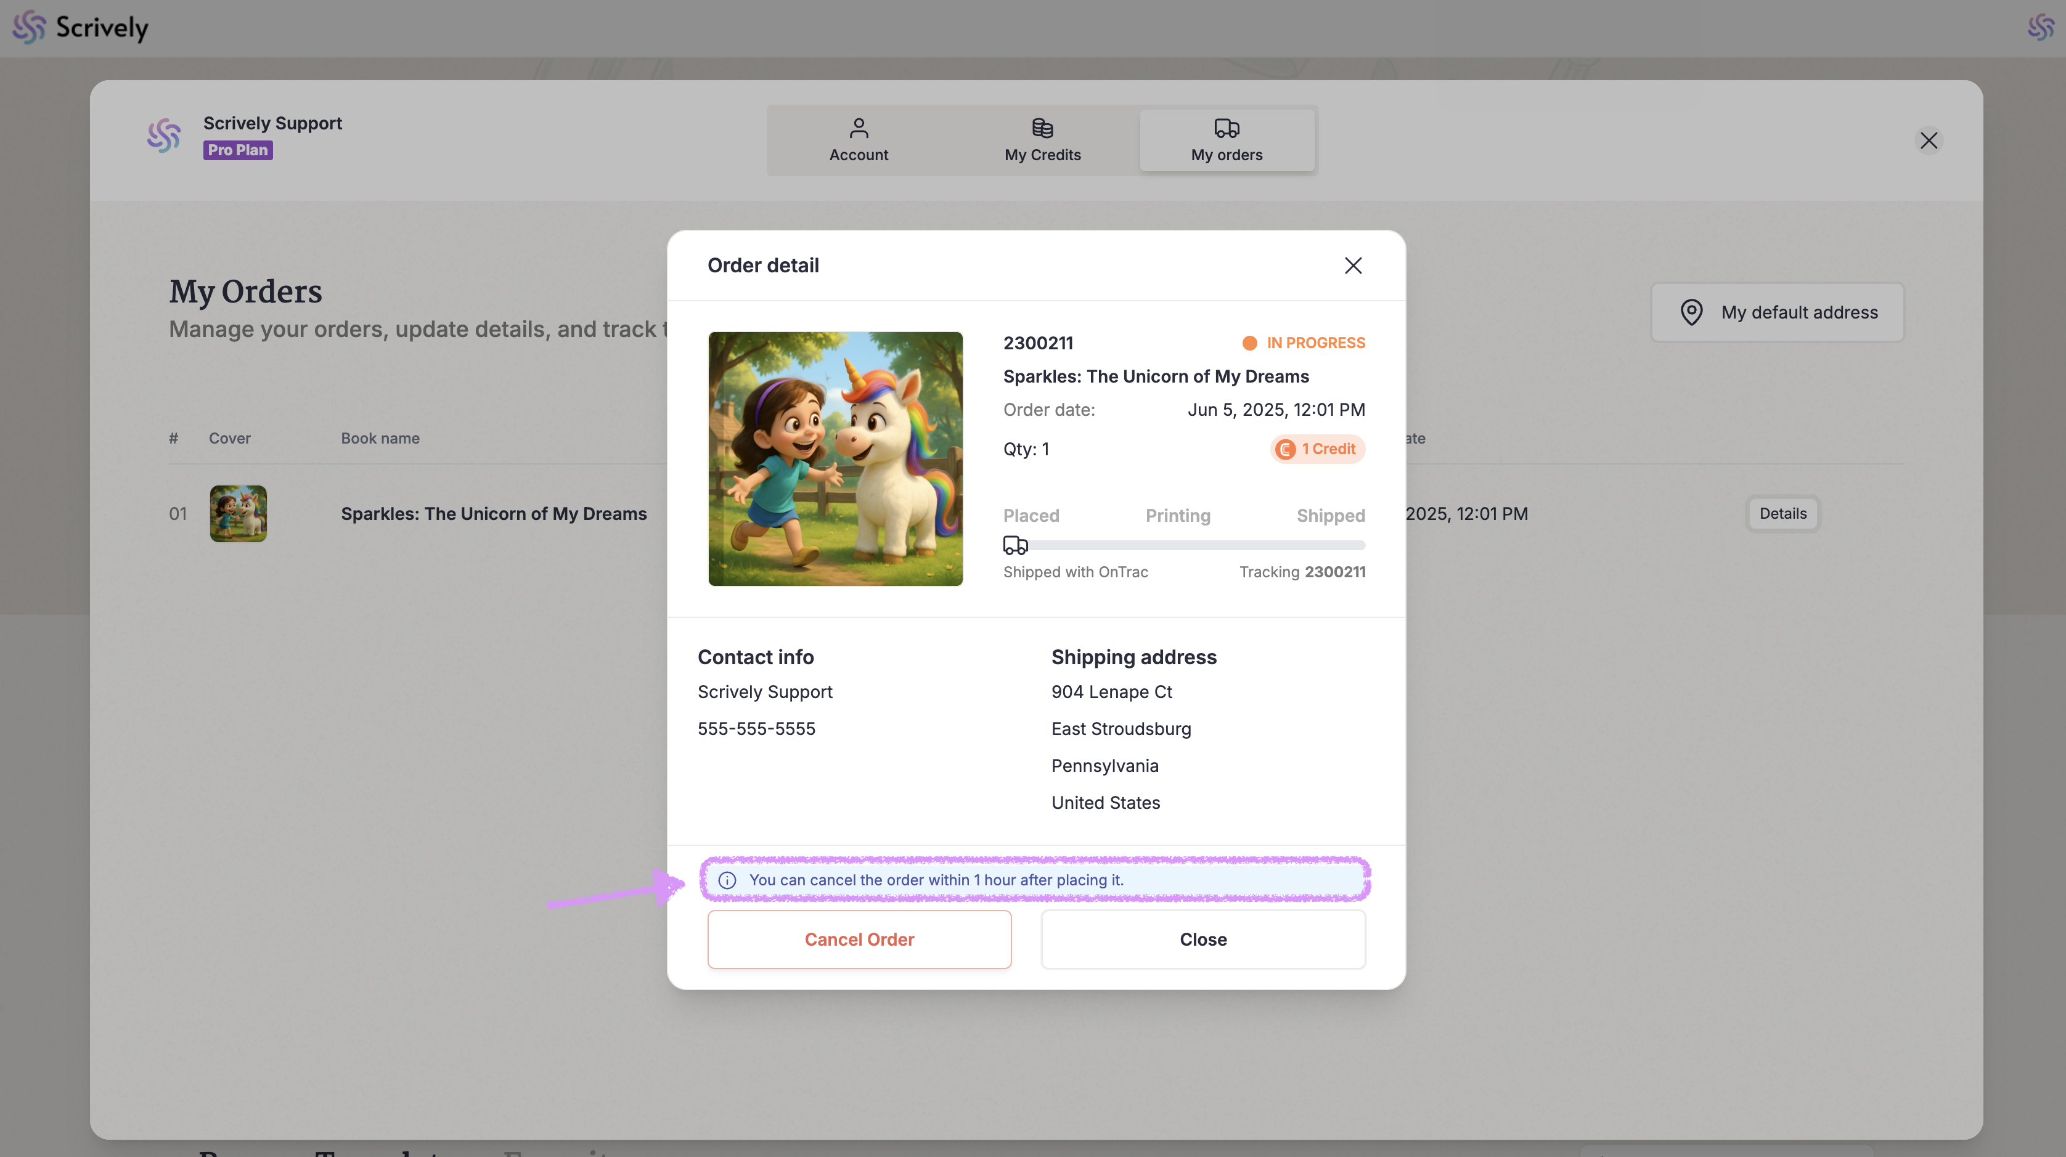This screenshot has width=2066, height=1157.
Task: Click the unicorn book cover in the order dialog
Action: [x=835, y=458]
